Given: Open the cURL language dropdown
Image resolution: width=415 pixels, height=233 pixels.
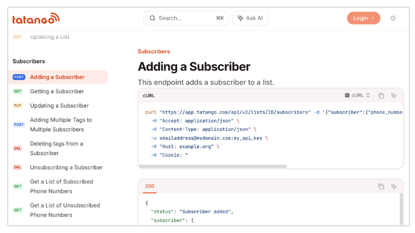Looking at the screenshot, I should [357, 96].
